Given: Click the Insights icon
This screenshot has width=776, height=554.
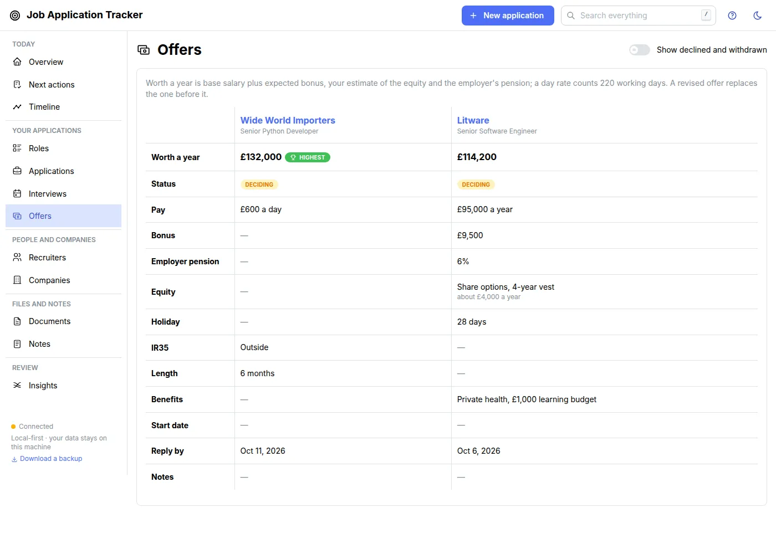Looking at the screenshot, I should 17,385.
